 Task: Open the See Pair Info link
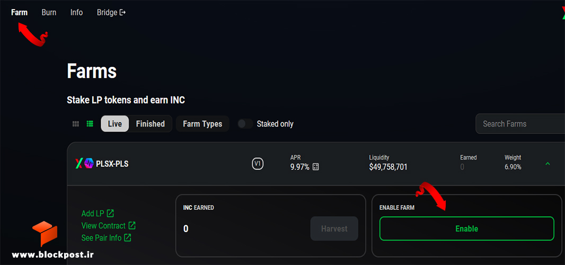[107, 238]
